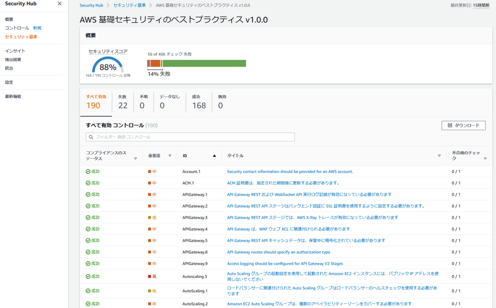The width and height of the screenshot is (496, 308).
Task: Open the AutoScaling.2 アベイラビリティーゾーン title link
Action: point(320,304)
